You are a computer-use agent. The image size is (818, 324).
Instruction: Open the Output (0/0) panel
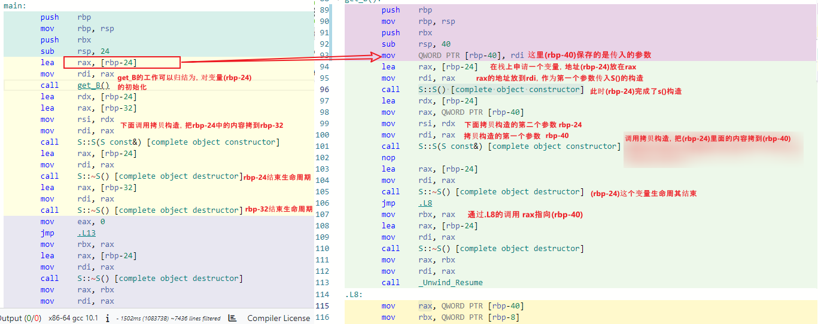coord(20,318)
